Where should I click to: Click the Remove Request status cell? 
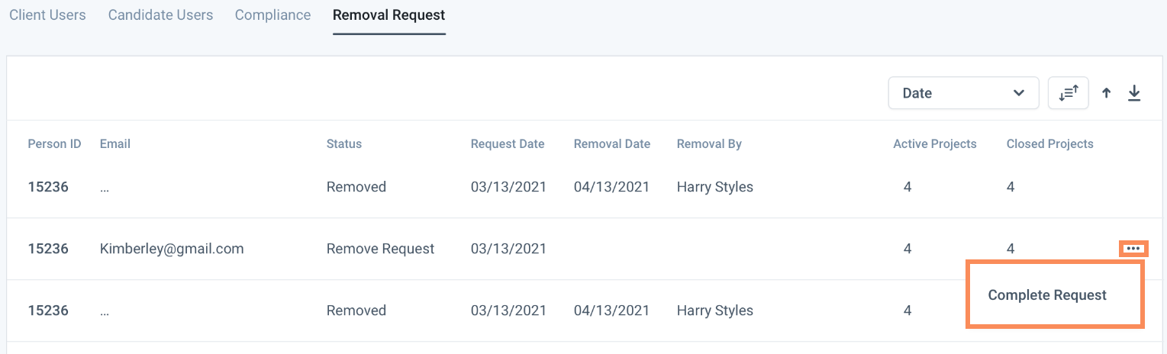pyautogui.click(x=380, y=249)
